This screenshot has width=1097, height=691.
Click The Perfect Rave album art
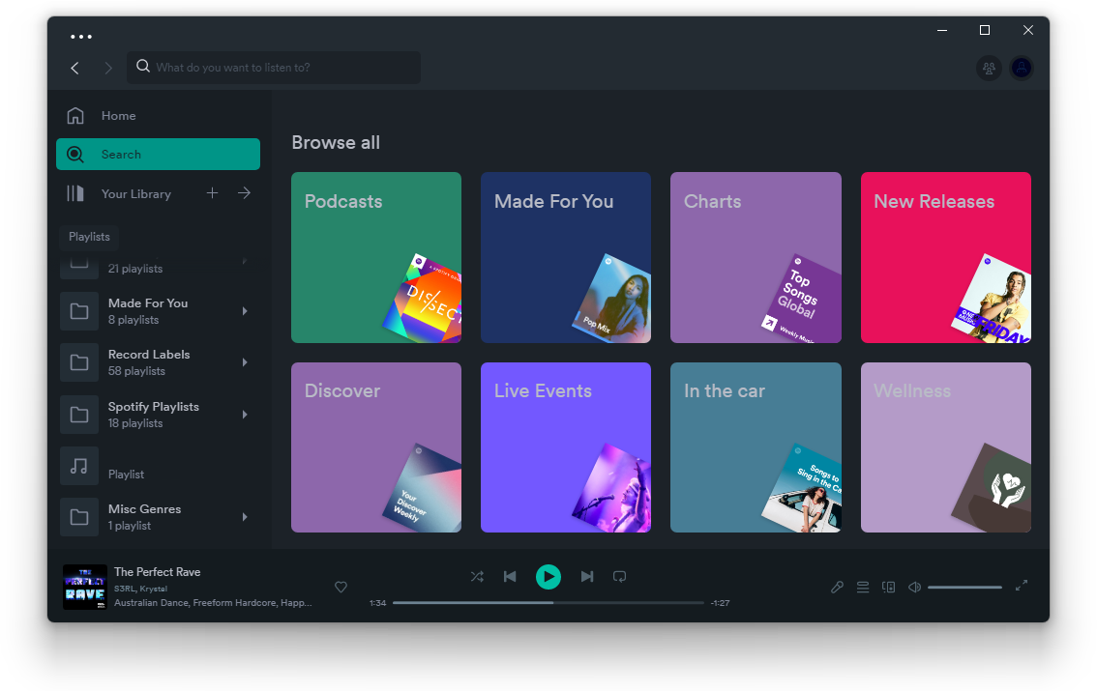pos(85,587)
